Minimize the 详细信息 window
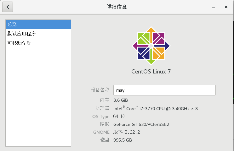Viewport: 234px width, 151px height. point(214,7)
